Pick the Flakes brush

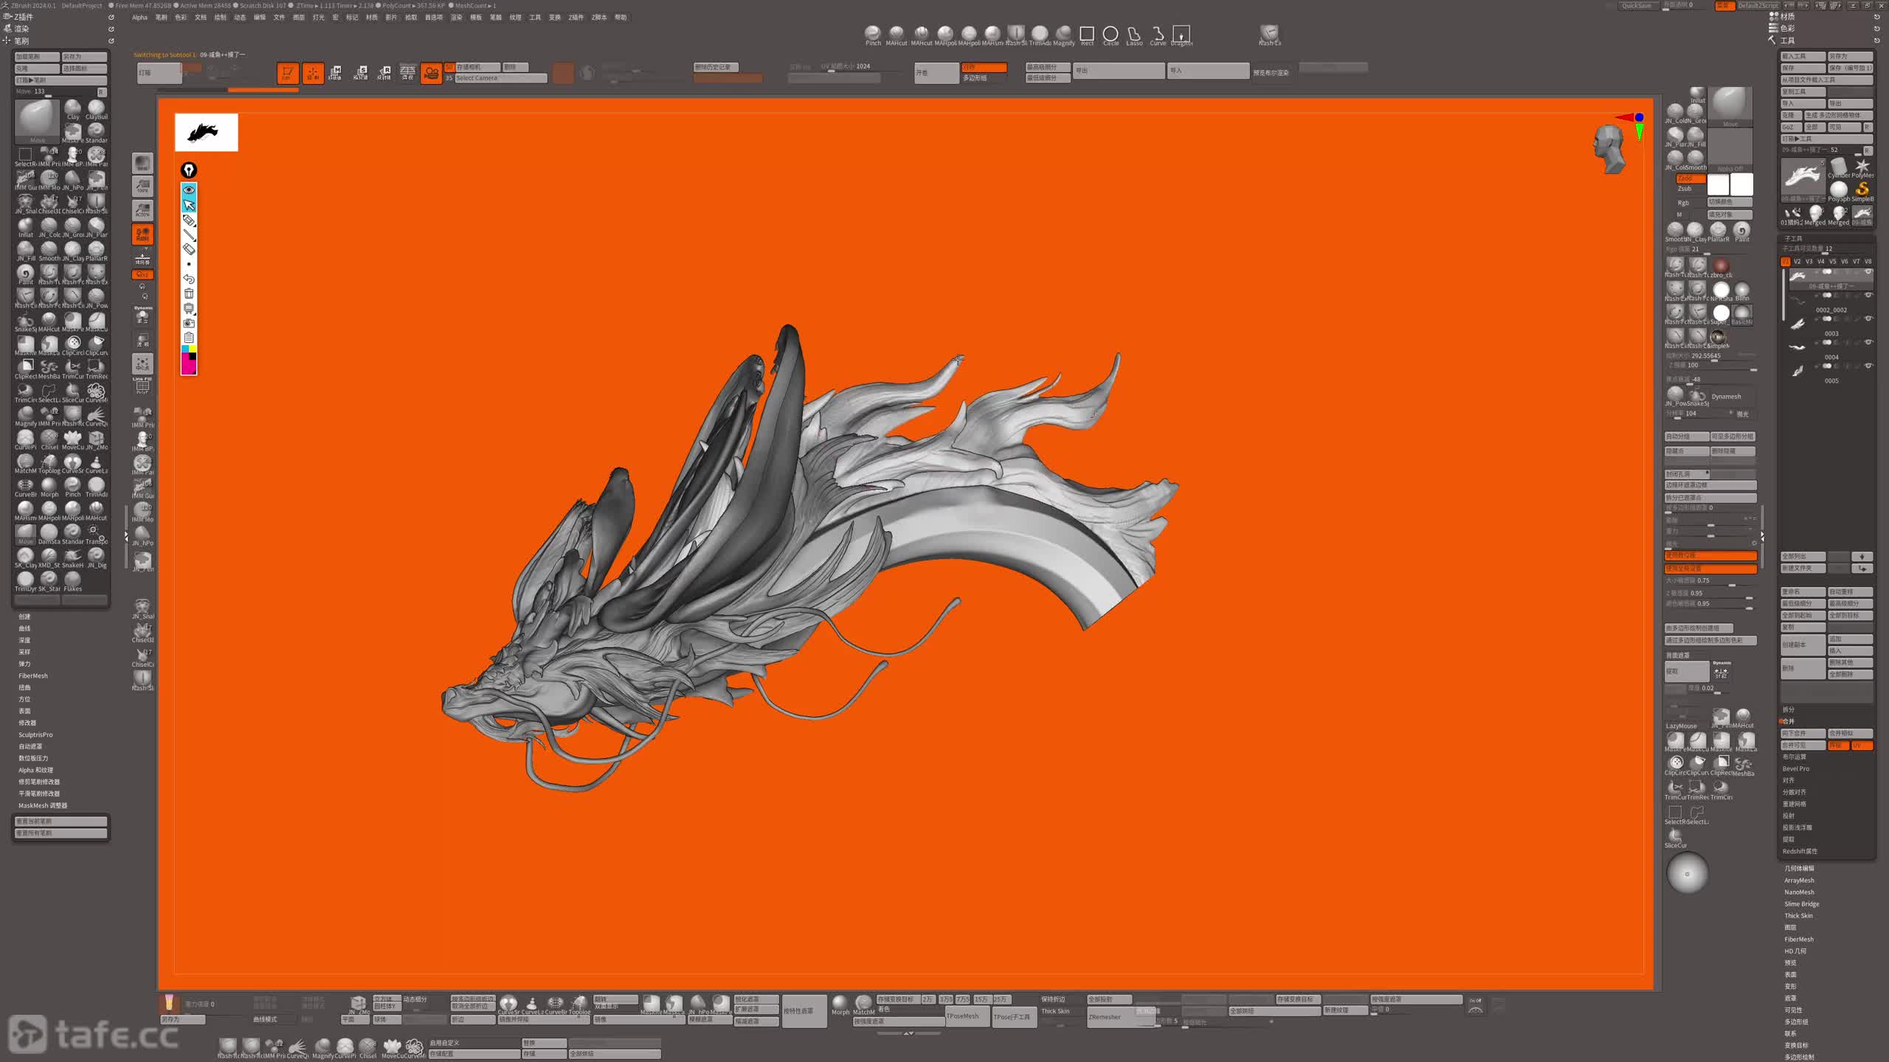[x=72, y=580]
